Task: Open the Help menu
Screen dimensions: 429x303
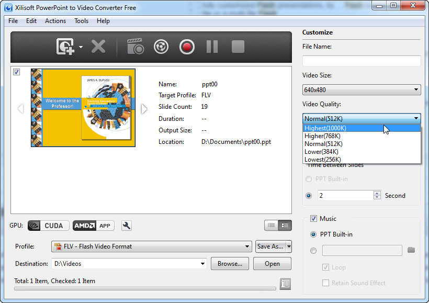Action: (x=103, y=21)
